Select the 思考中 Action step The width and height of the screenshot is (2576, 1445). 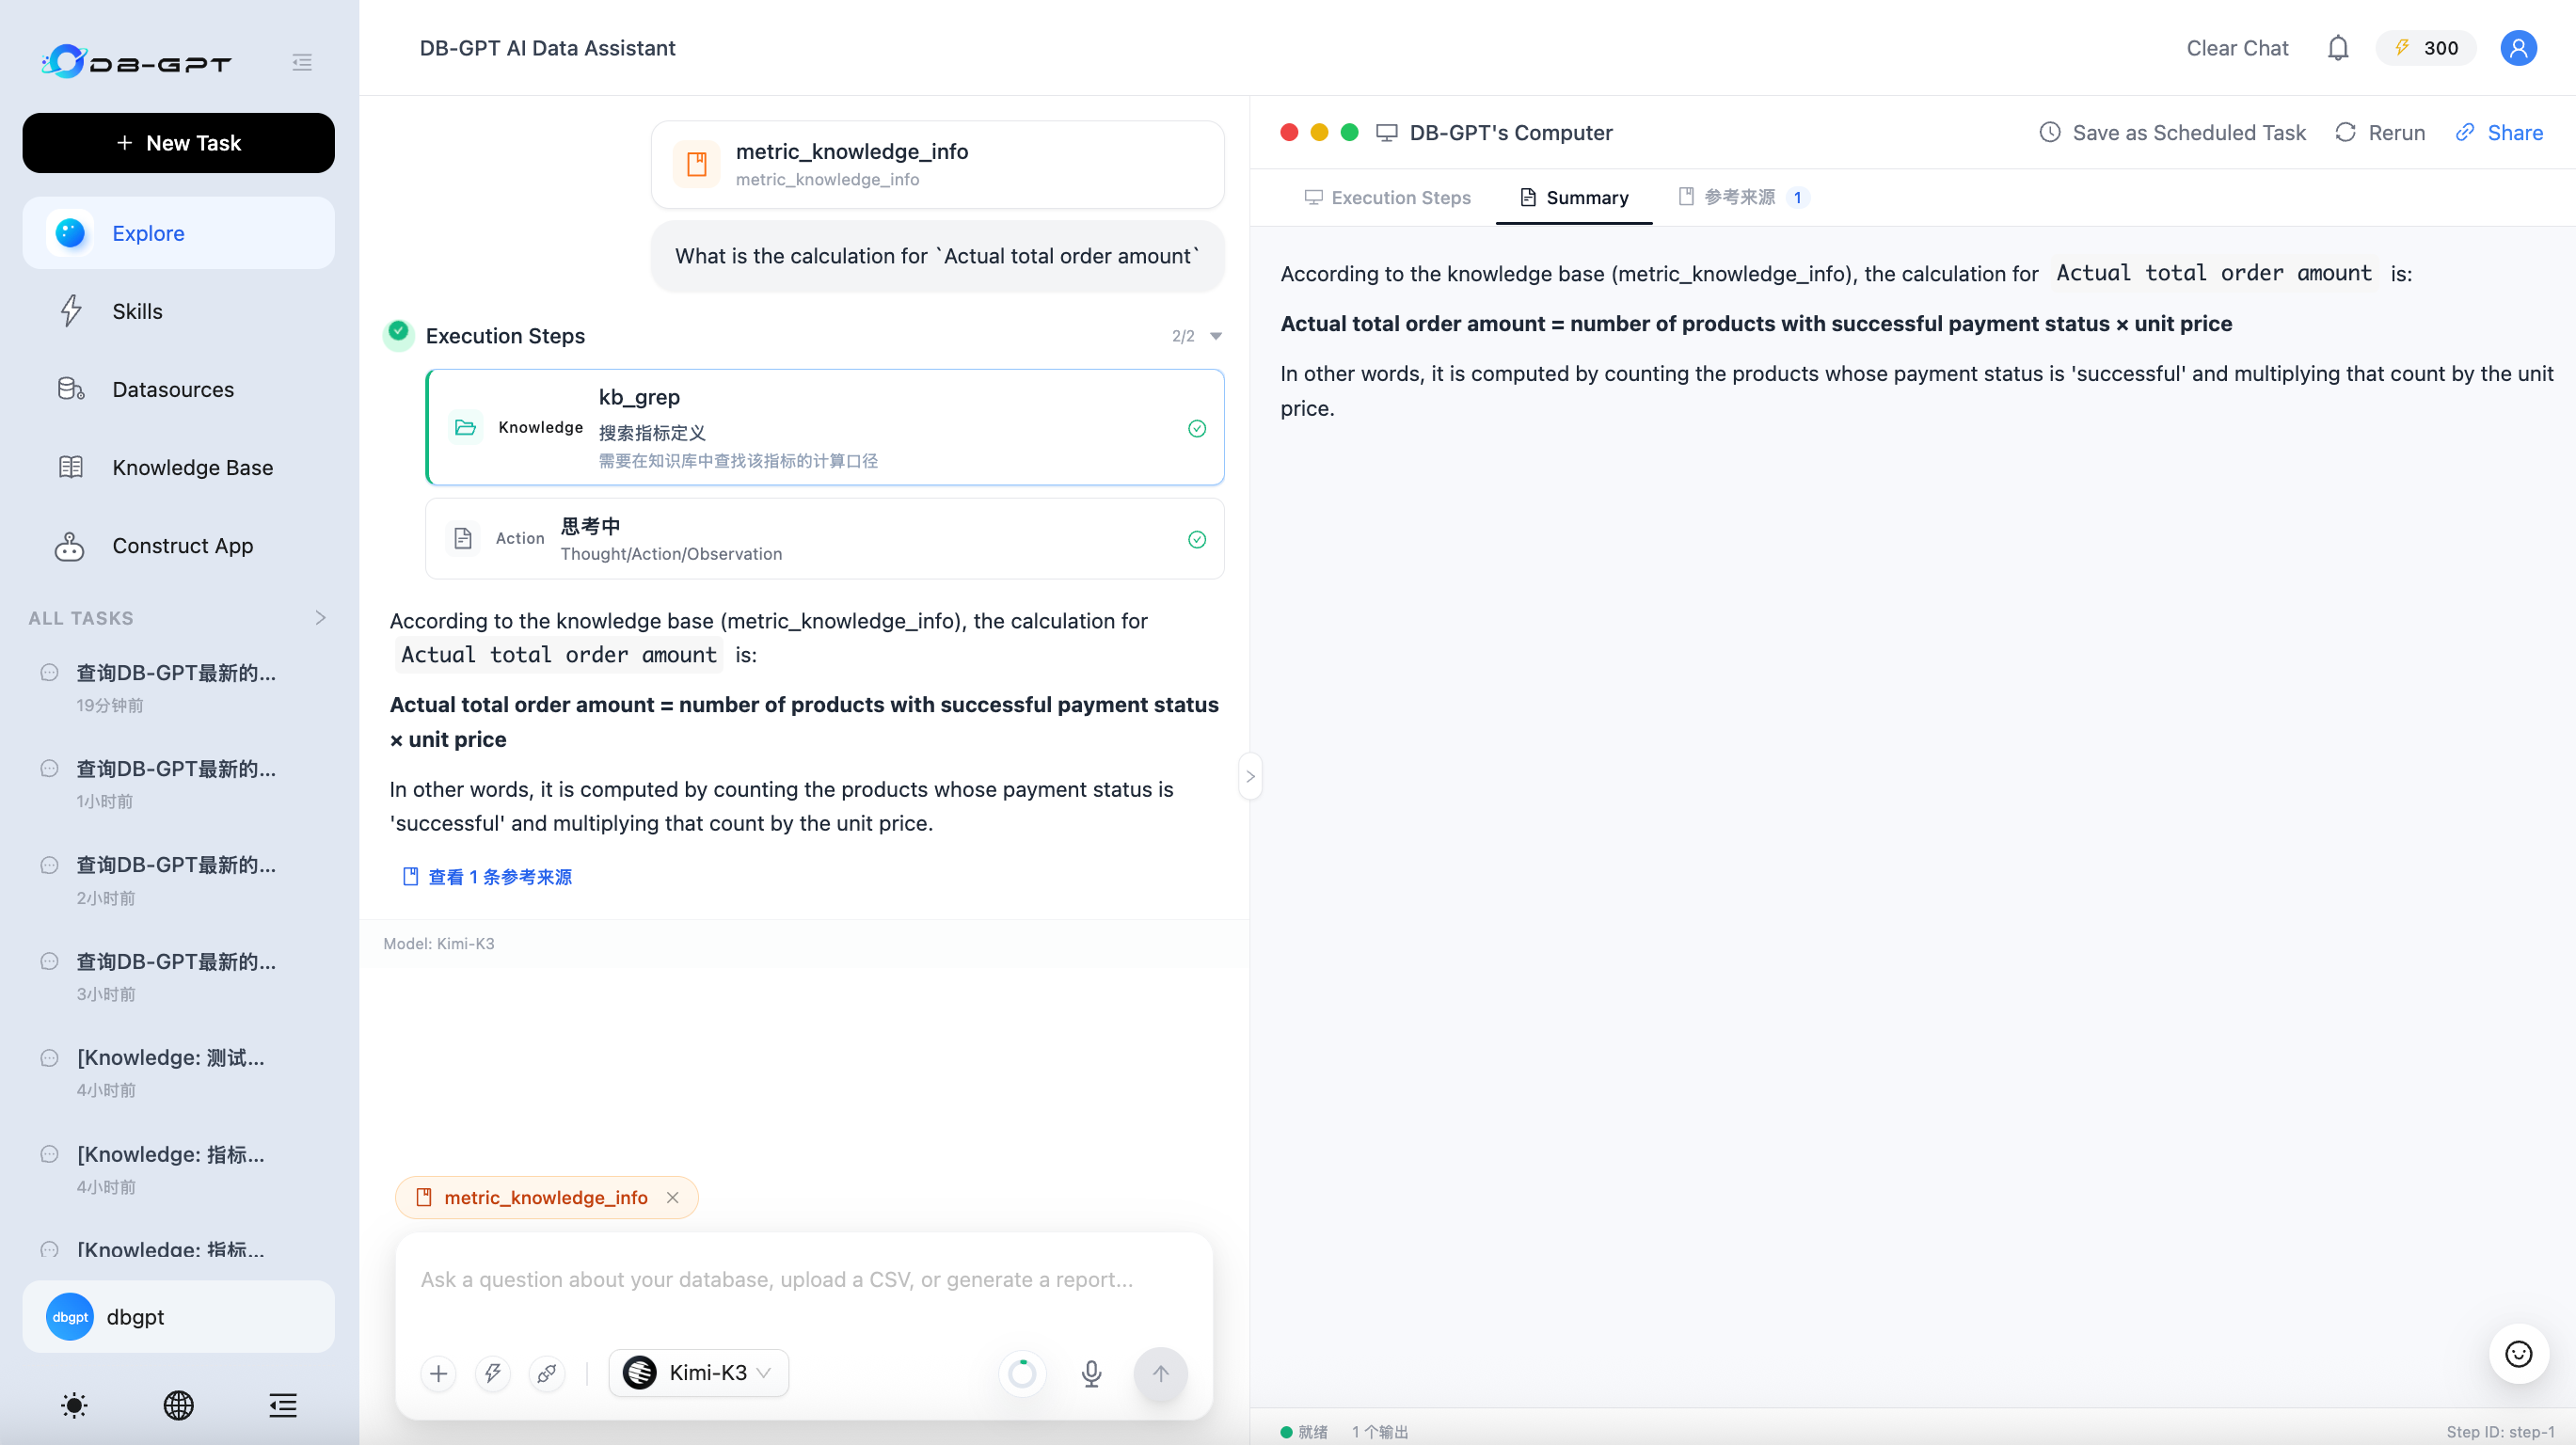click(825, 538)
